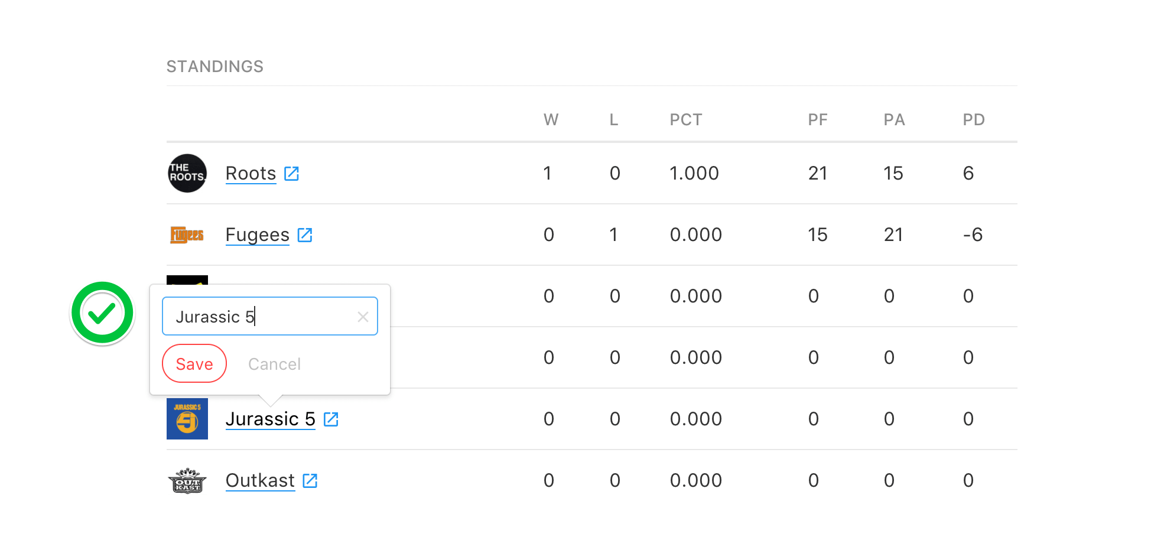Click The Roots team logo

[x=187, y=173]
